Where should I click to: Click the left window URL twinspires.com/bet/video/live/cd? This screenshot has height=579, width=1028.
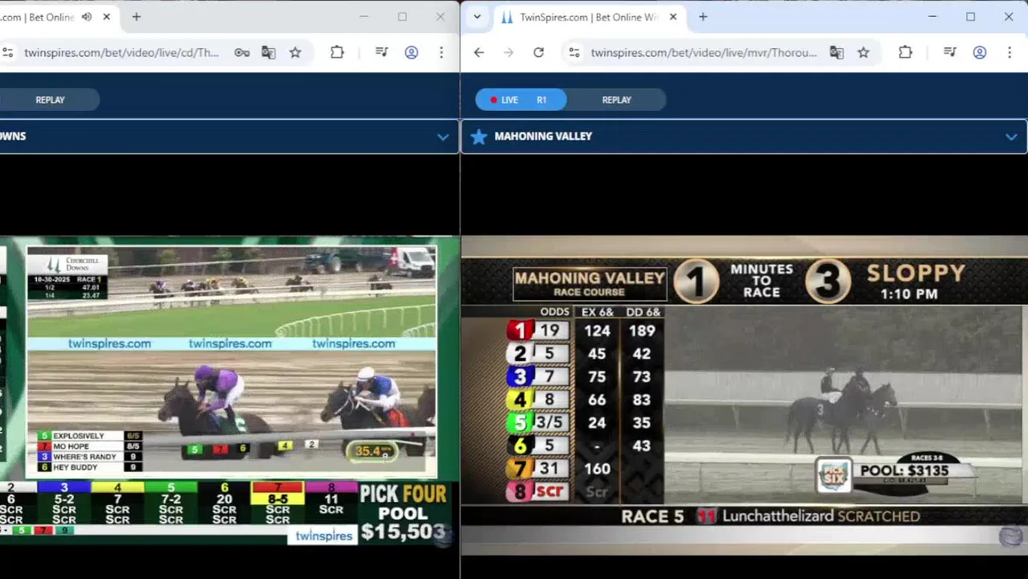point(121,52)
